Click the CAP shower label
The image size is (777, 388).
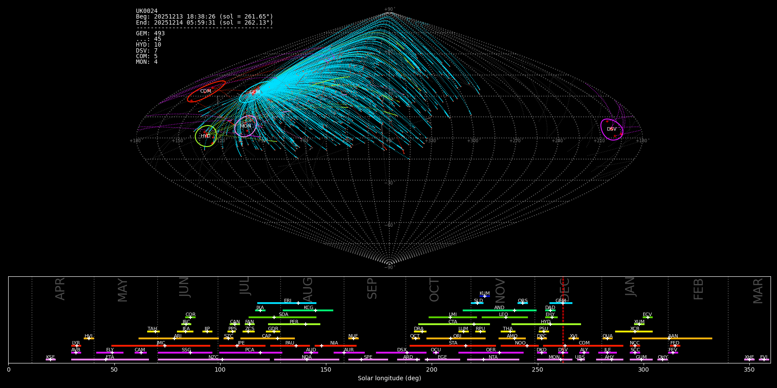[x=267, y=336]
